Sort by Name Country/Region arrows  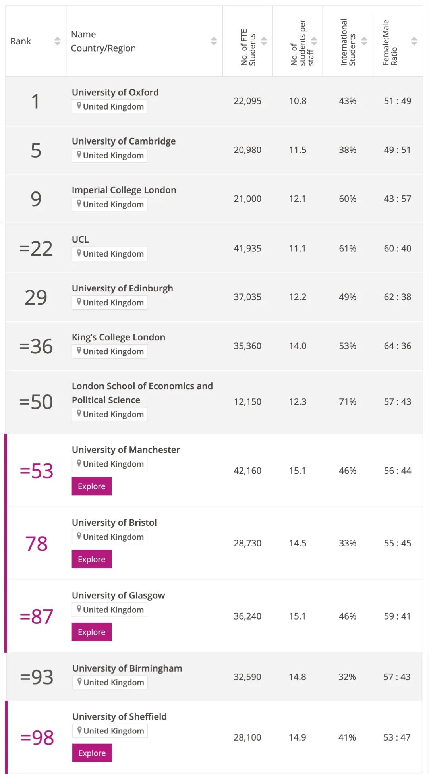pyautogui.click(x=214, y=41)
